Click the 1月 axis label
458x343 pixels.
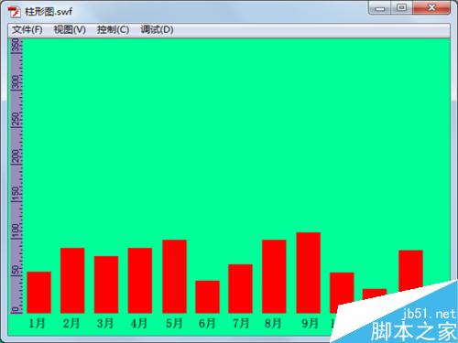37,323
